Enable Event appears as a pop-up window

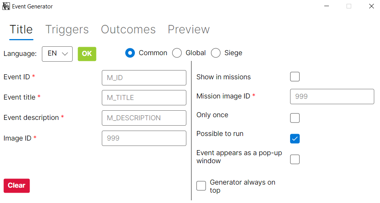click(295, 159)
